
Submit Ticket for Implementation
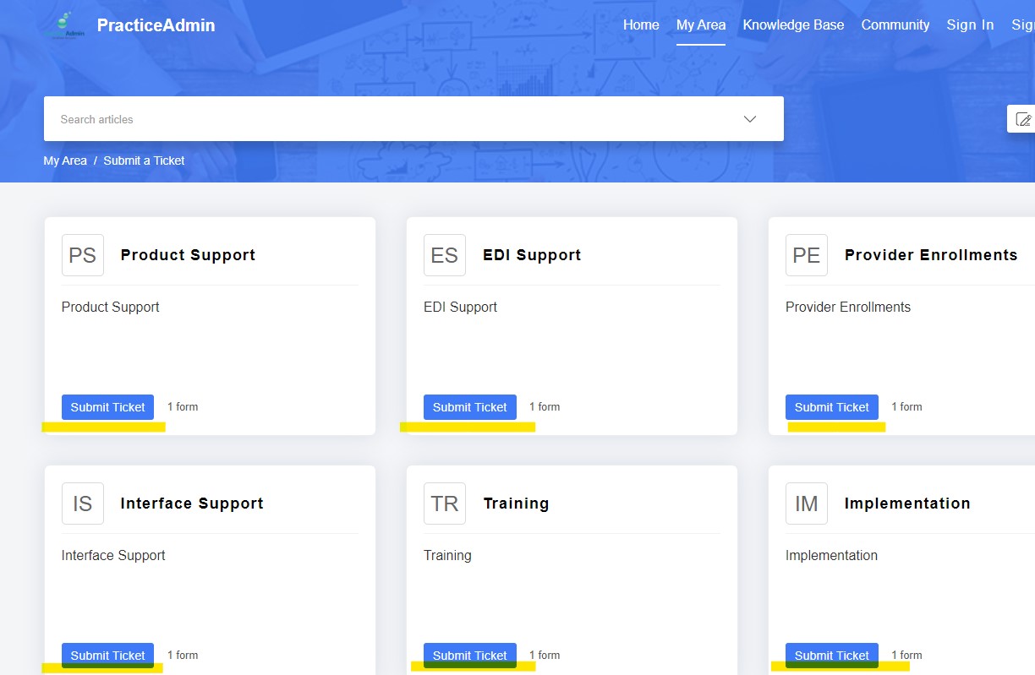coord(831,656)
